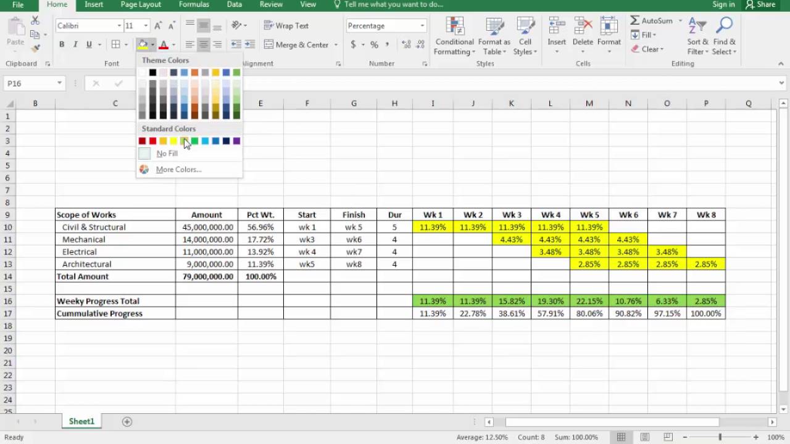Open the Merge & Center dropdown arrow
Screen dimensions: 790x444
[336, 44]
